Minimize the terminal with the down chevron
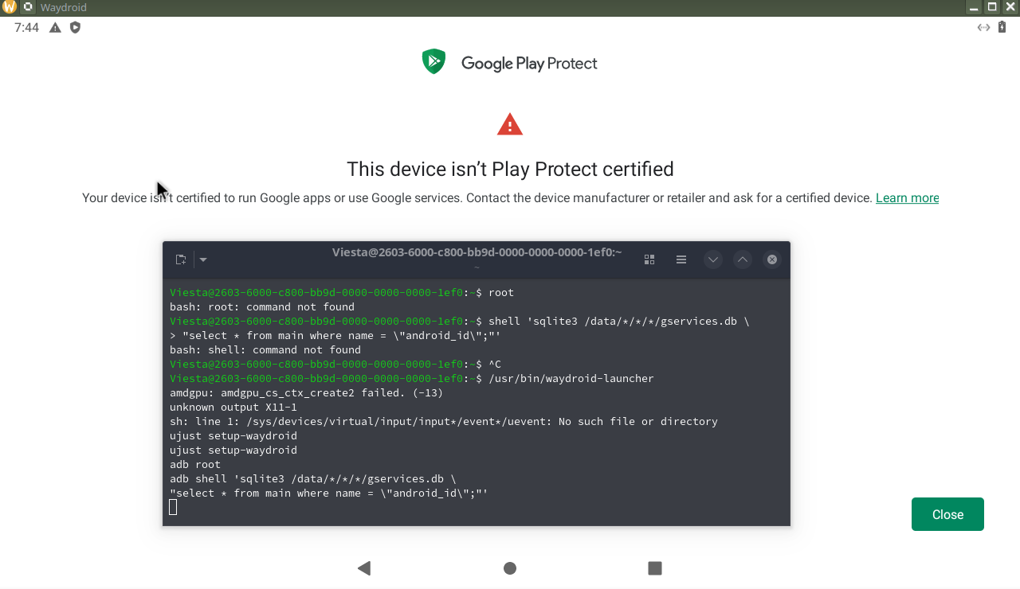This screenshot has height=589, width=1020. pos(713,259)
